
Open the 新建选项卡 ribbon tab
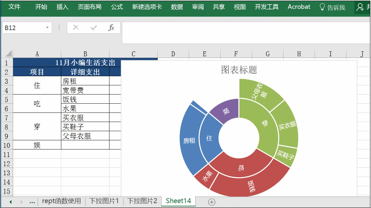click(x=147, y=7)
